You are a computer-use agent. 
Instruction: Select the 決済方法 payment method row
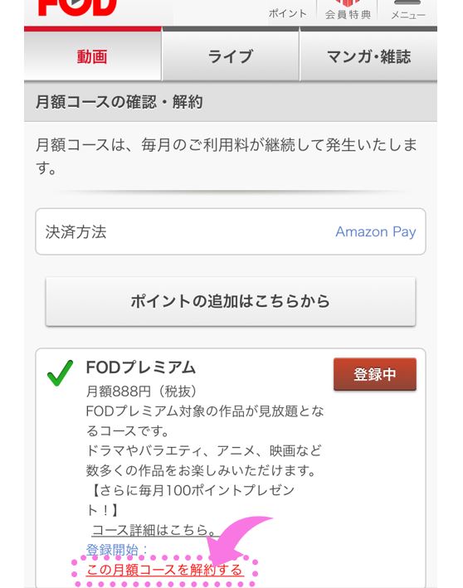(x=231, y=231)
